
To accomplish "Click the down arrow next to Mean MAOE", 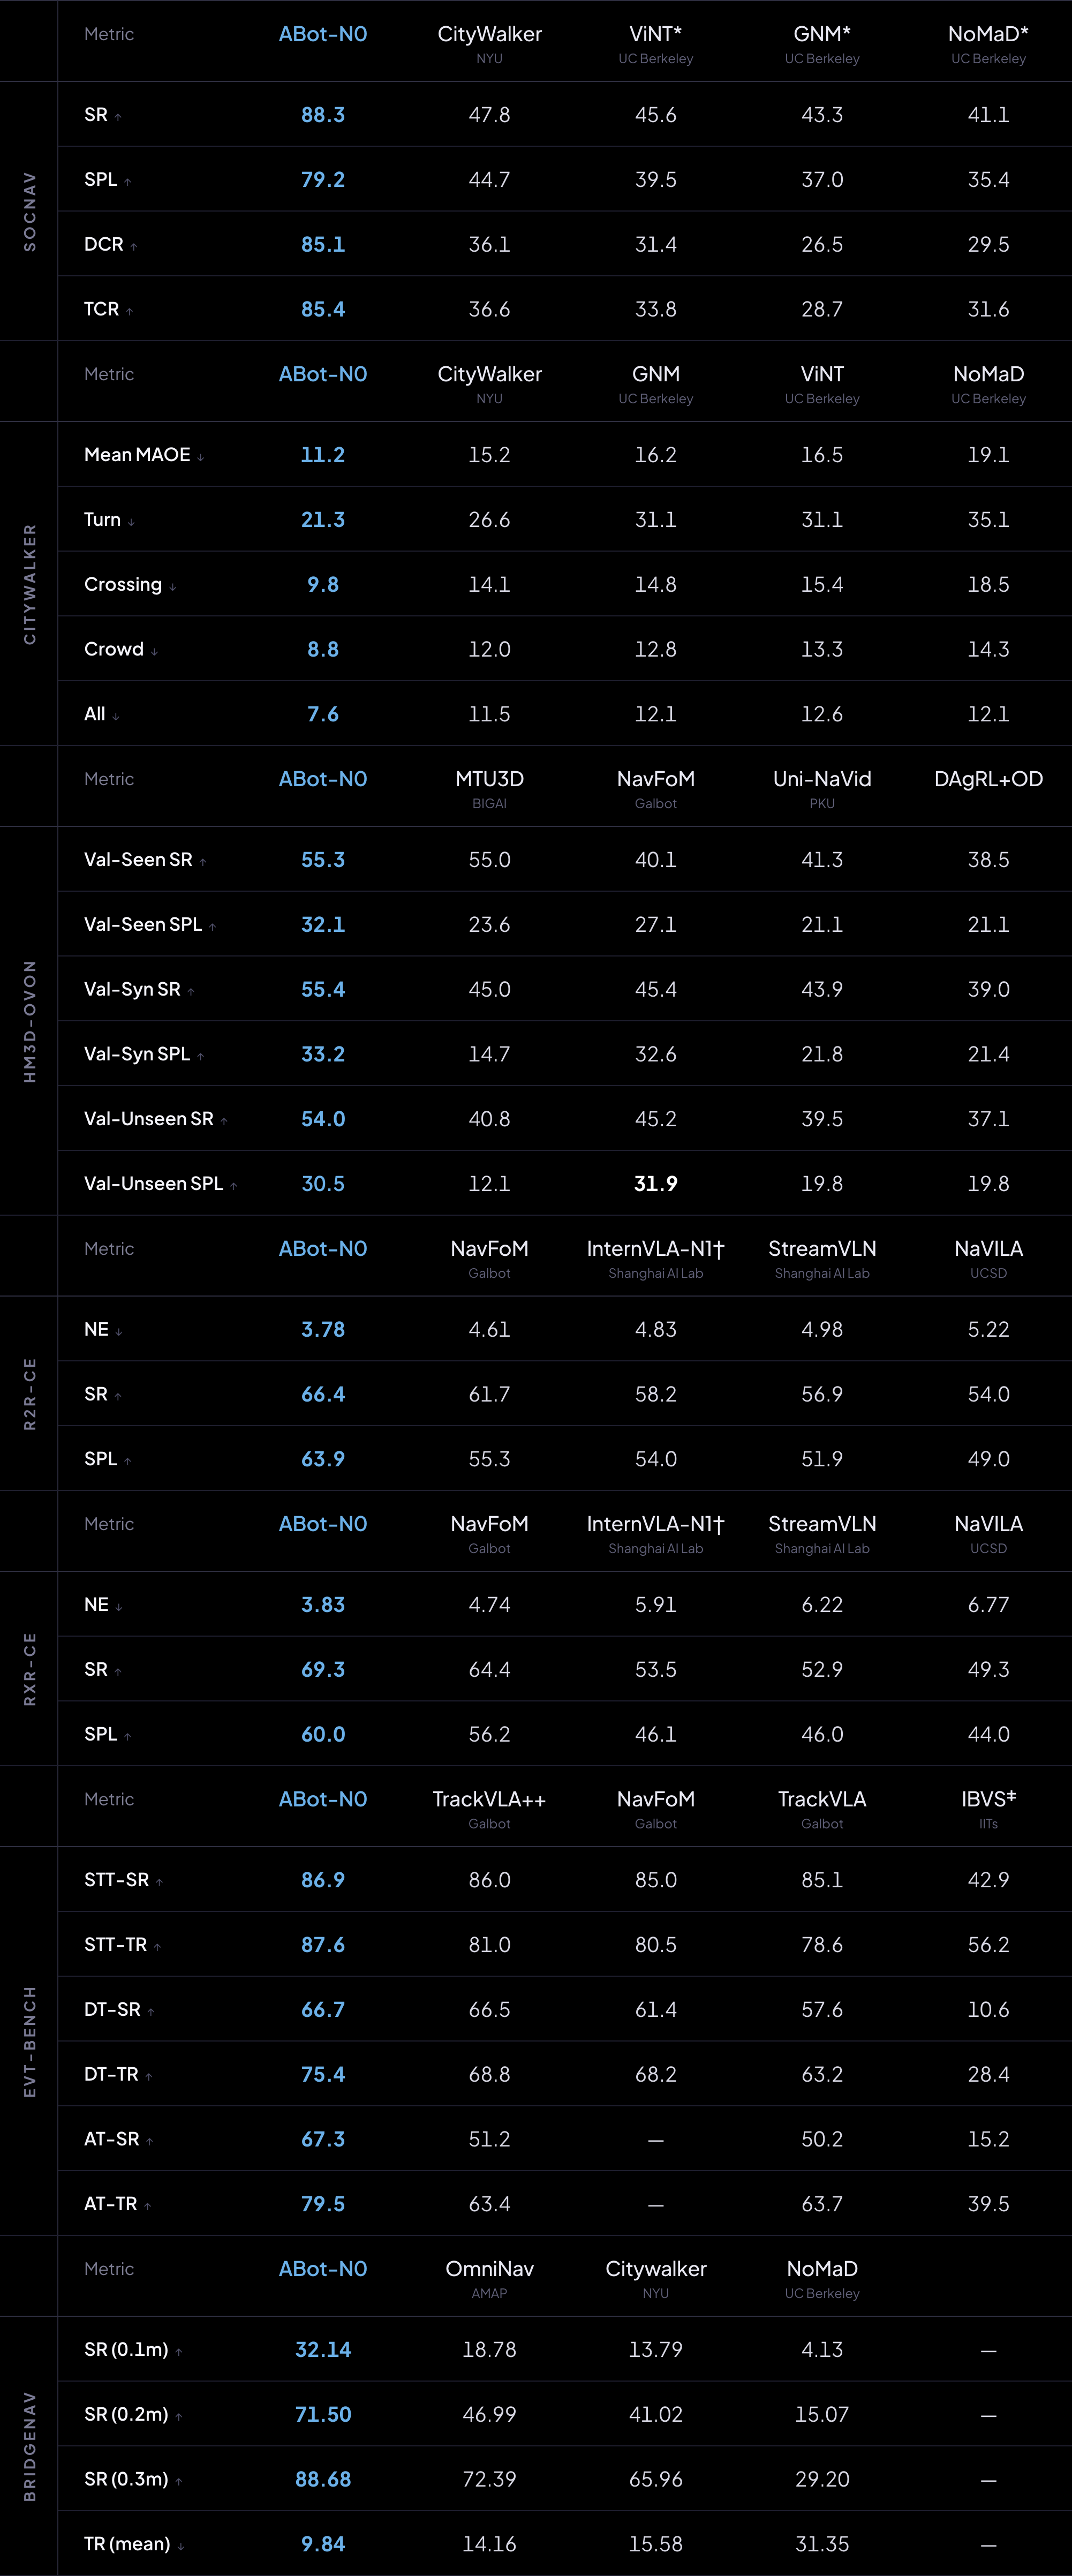I will [201, 457].
